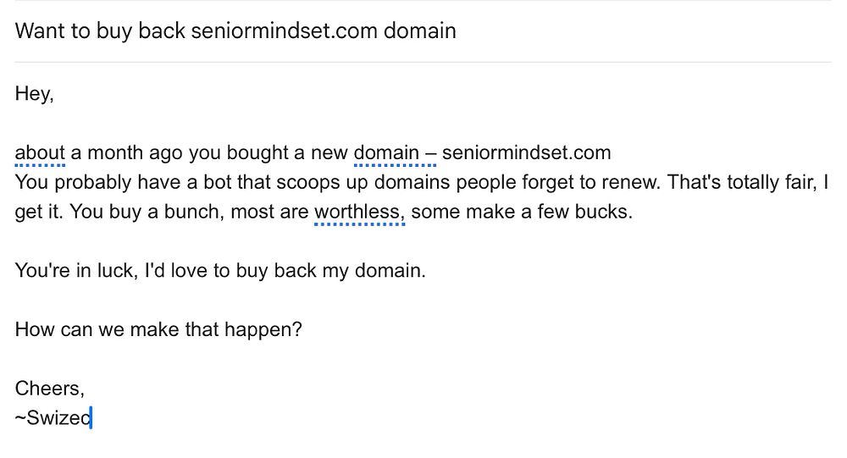Click the underlined word "domain" in the body

(387, 153)
